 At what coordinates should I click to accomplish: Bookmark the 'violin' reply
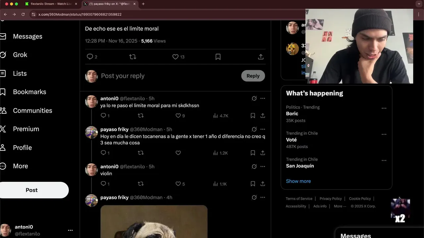pos(253,184)
